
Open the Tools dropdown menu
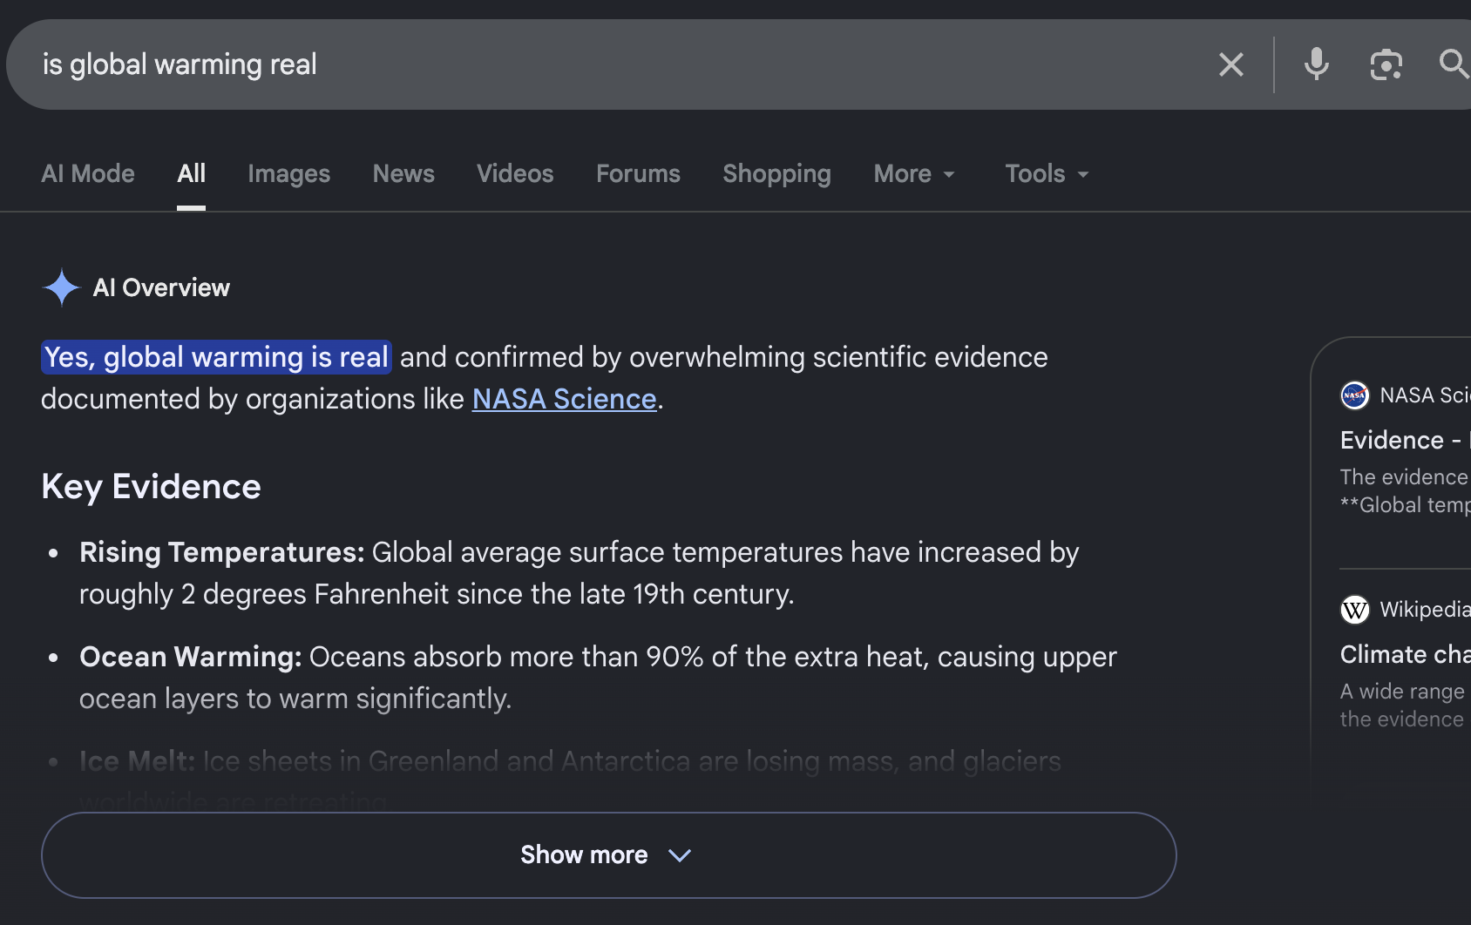1047,173
